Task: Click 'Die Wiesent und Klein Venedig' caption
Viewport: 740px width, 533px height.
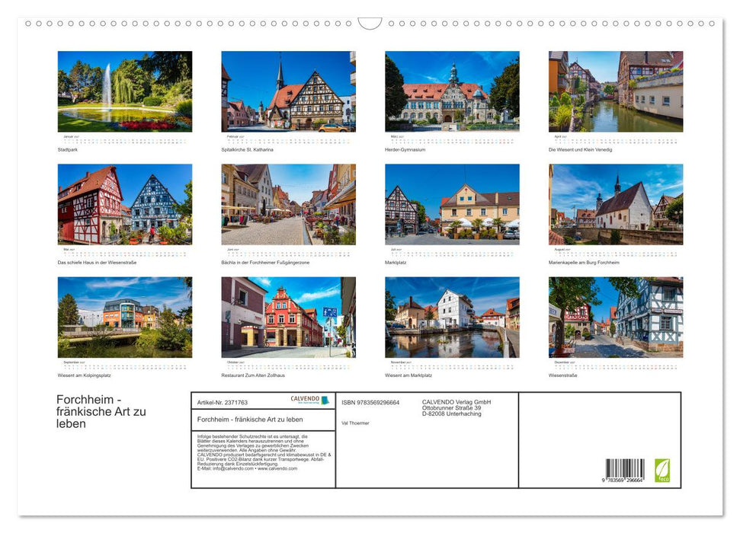Action: [x=581, y=149]
